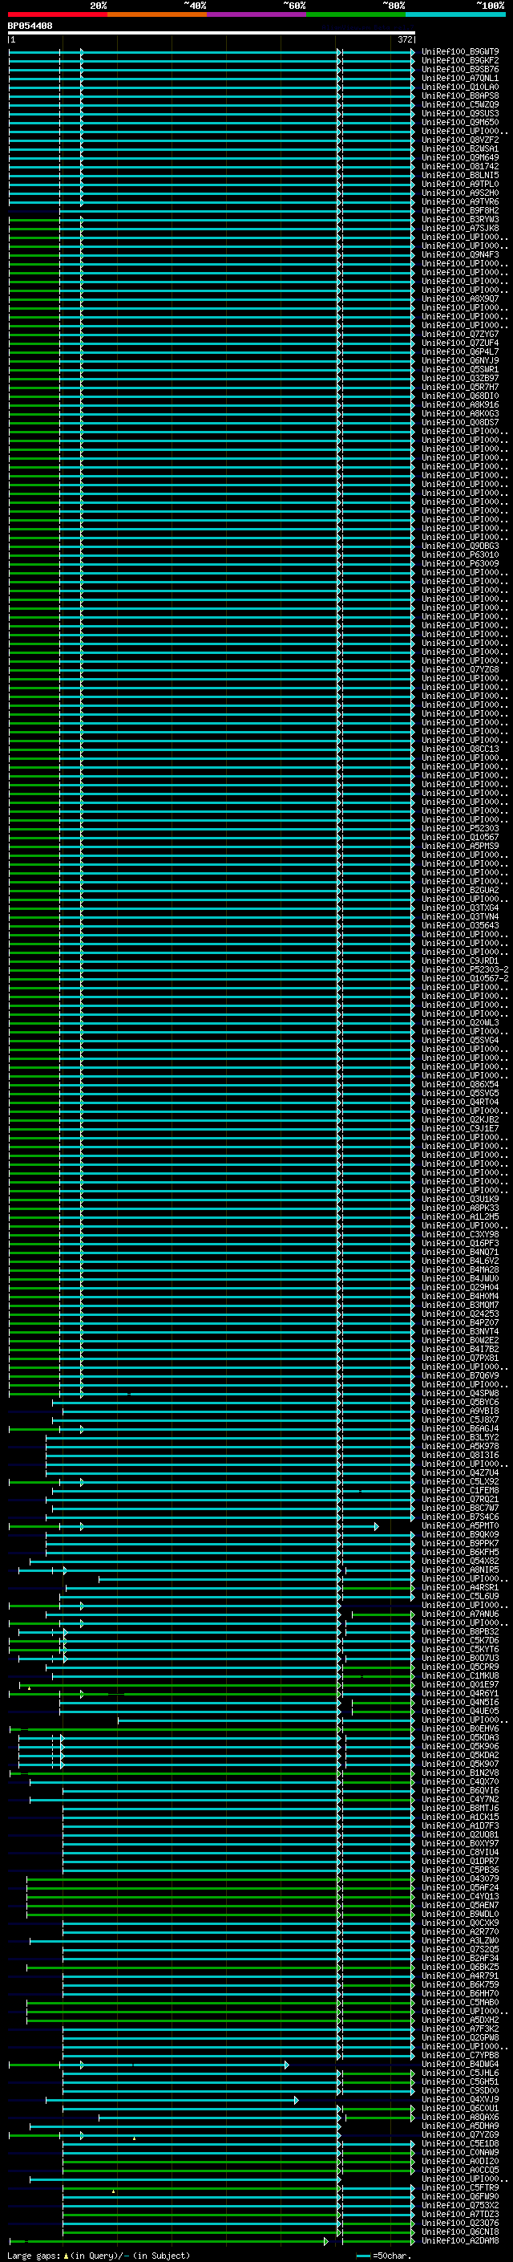Select the UniRef100_Q01E97 label
Viewport: 513px width, 2262px height.
click(460, 1684)
